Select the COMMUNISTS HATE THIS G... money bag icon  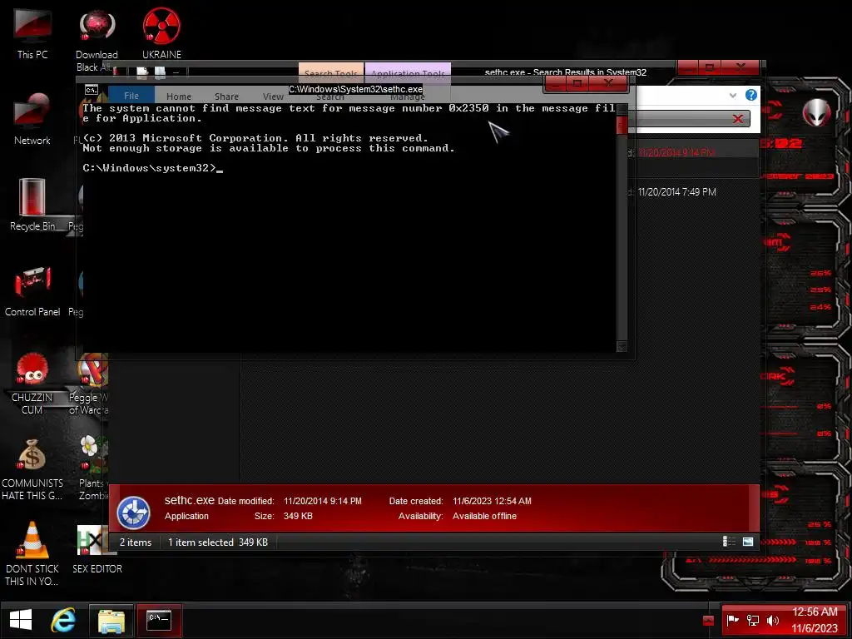(x=32, y=469)
